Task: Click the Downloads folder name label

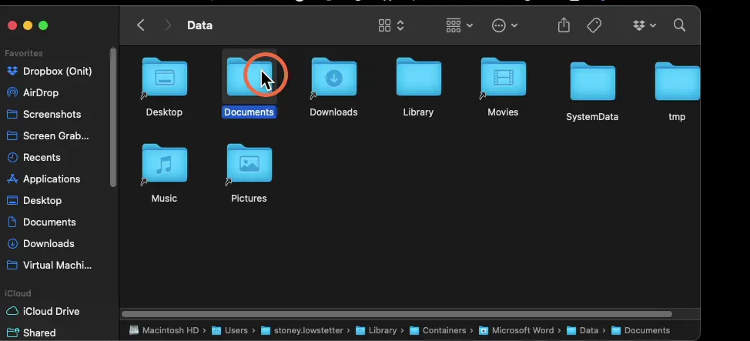Action: (333, 112)
